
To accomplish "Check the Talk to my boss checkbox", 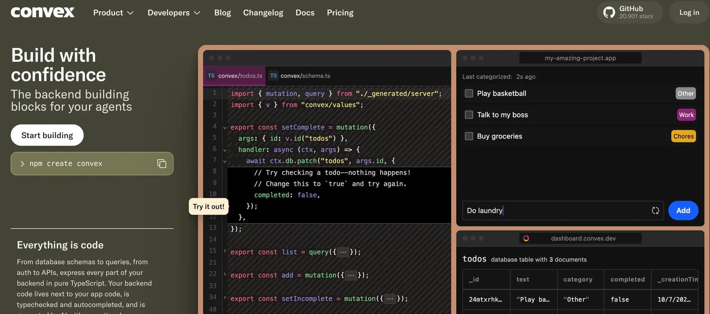I will coord(469,115).
